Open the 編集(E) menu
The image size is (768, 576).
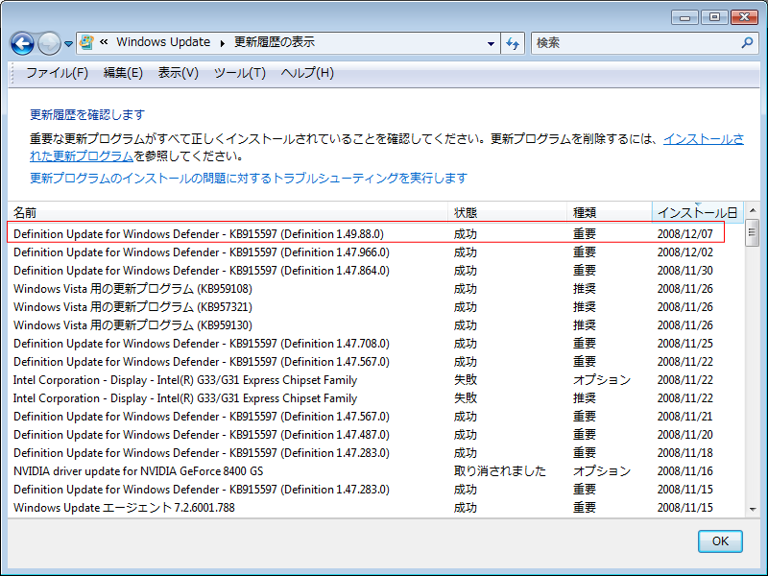click(x=123, y=73)
